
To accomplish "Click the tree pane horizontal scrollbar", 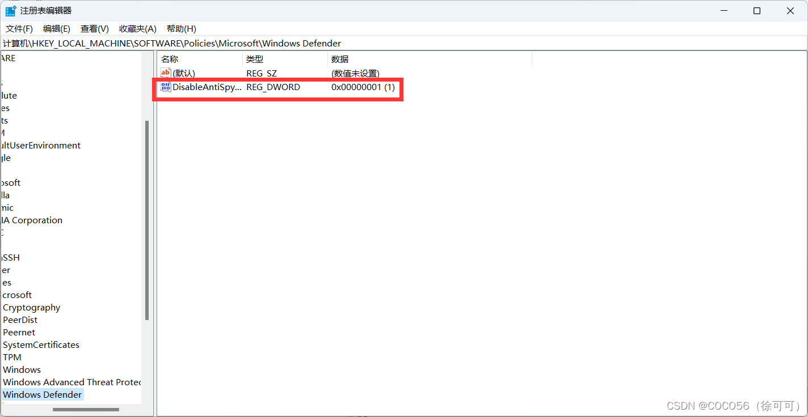I will [86, 409].
